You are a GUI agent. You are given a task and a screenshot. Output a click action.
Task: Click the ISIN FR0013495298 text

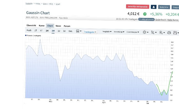tap(48, 18)
